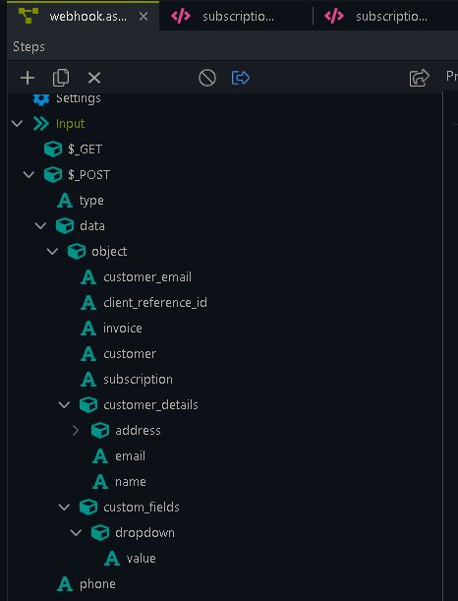Click the Settings gear icon

(x=41, y=98)
